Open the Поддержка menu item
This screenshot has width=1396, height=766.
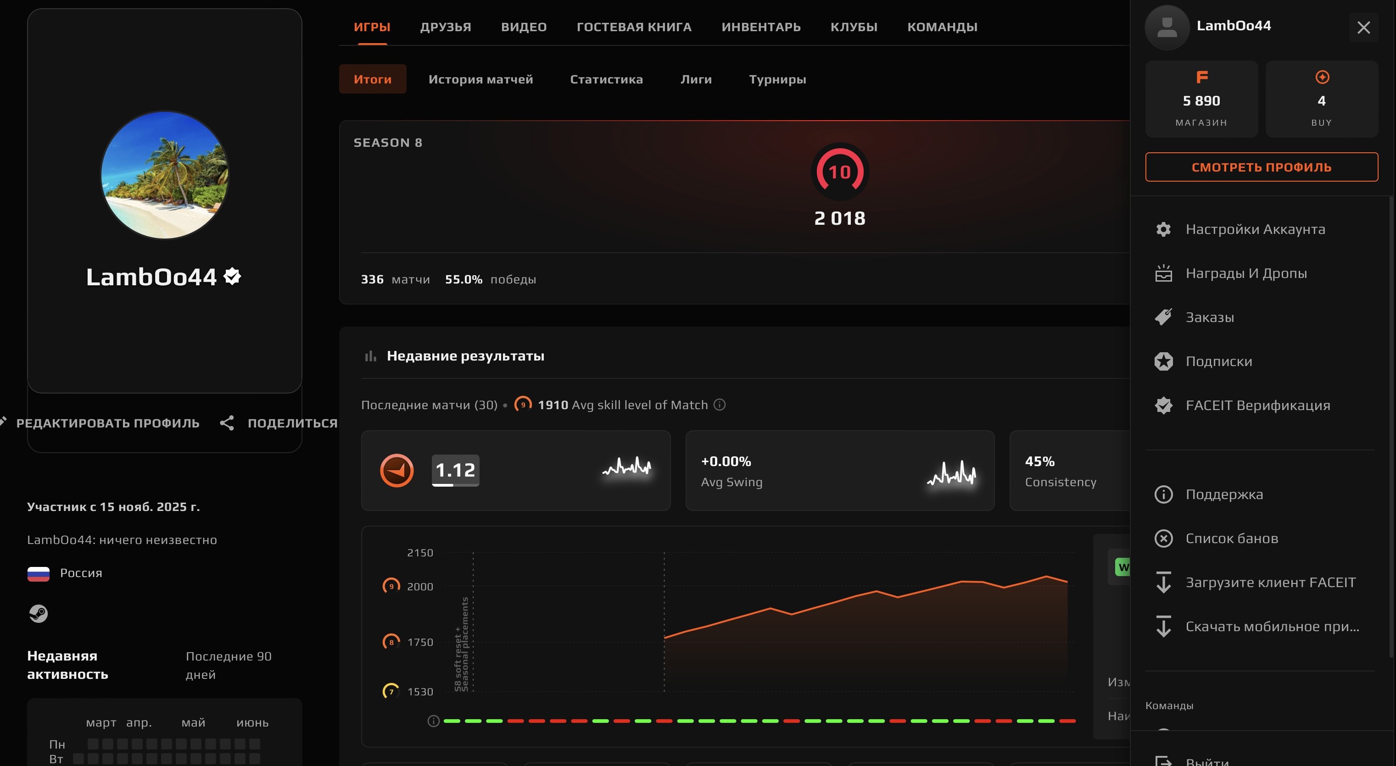click(1261, 494)
